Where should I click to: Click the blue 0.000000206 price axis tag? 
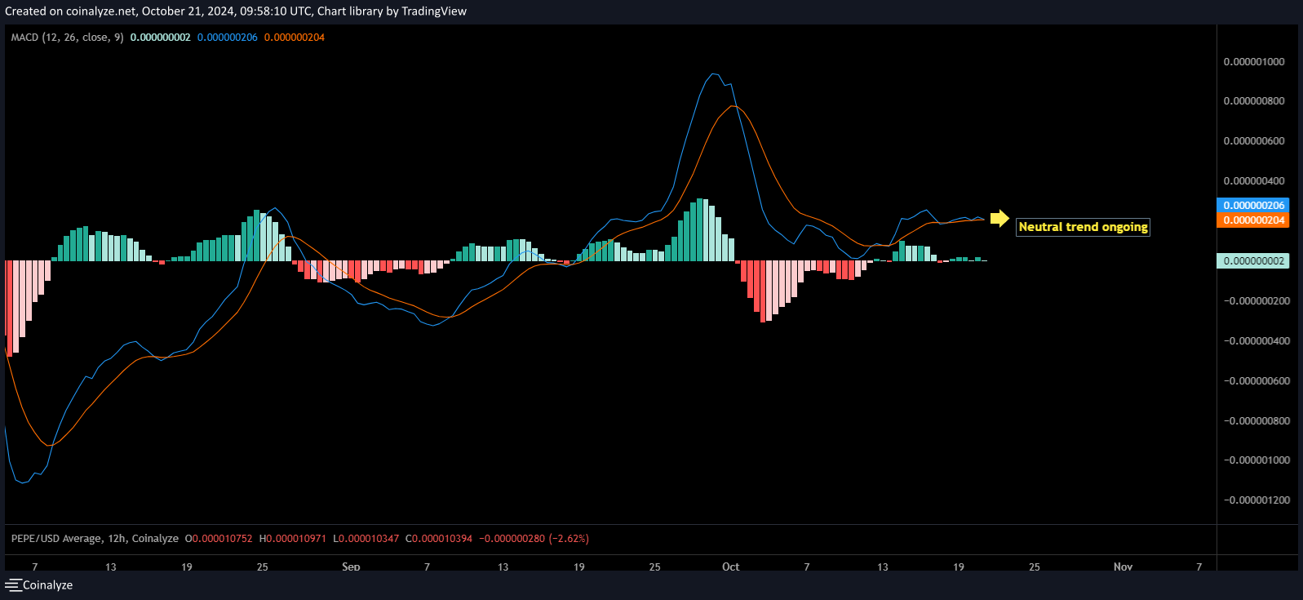click(1253, 206)
